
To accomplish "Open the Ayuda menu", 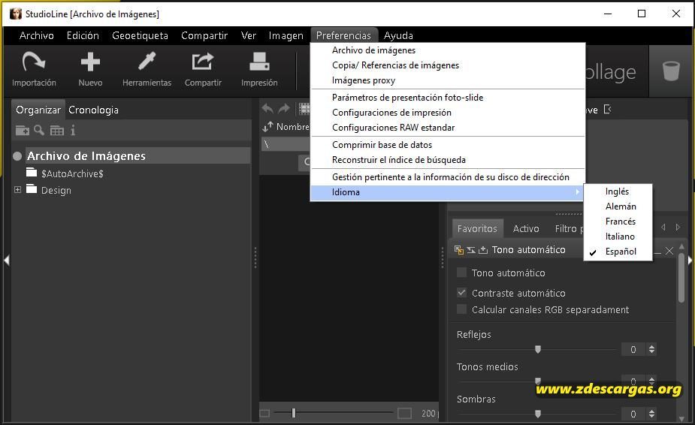I will click(398, 35).
